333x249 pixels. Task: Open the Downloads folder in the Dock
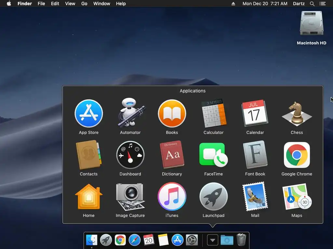[227, 240]
